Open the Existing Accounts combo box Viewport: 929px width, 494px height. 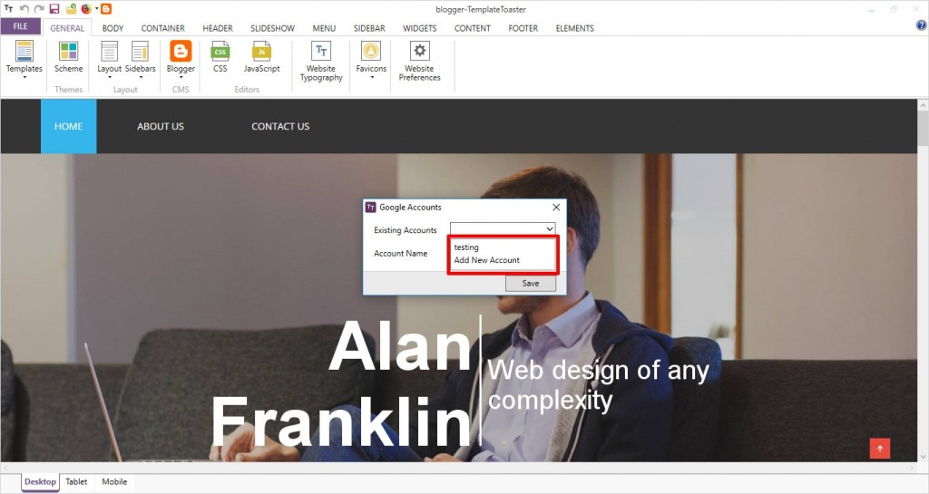(503, 228)
